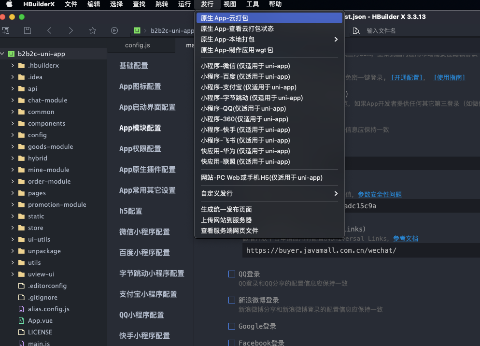Click the api folder icon

pyautogui.click(x=21, y=89)
